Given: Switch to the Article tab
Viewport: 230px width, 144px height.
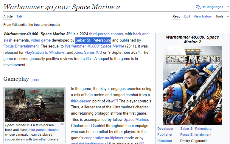Looking at the screenshot, I should [x=8, y=16].
